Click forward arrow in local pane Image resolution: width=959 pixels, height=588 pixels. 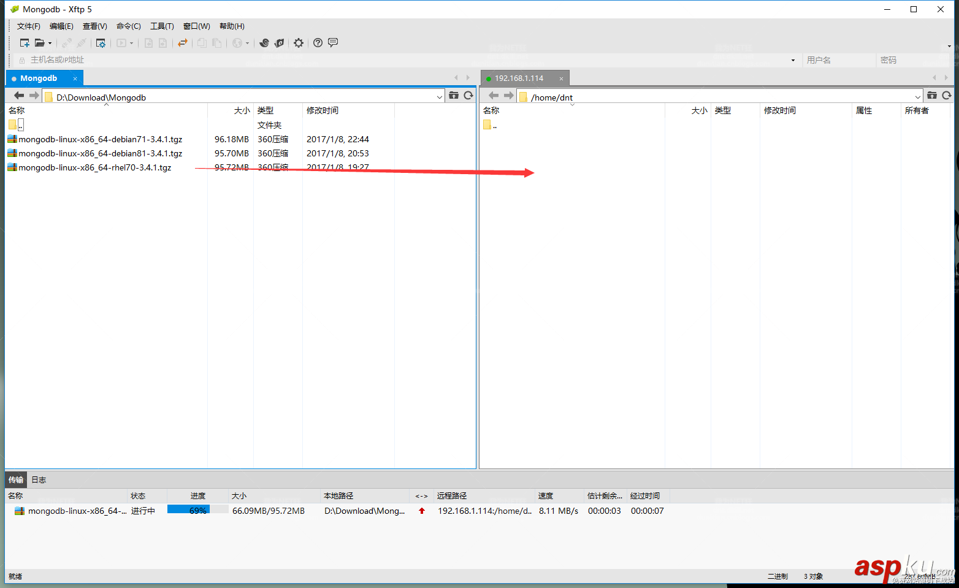[x=33, y=95]
